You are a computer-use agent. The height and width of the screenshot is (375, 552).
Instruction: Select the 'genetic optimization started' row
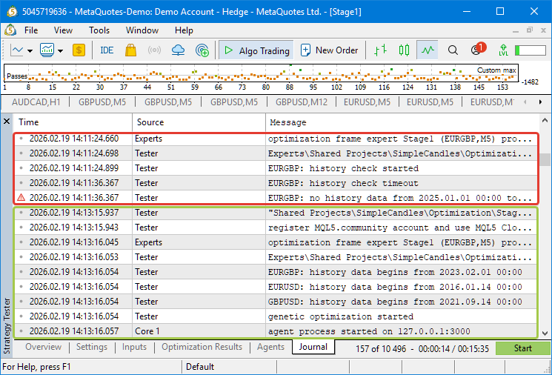point(276,316)
